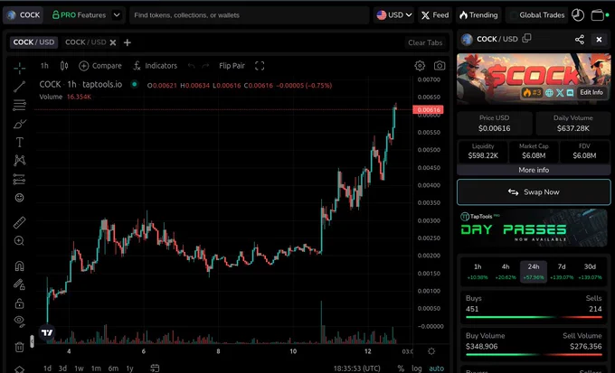Click Clear Tabs
The width and height of the screenshot is (615, 373).
[x=425, y=42]
